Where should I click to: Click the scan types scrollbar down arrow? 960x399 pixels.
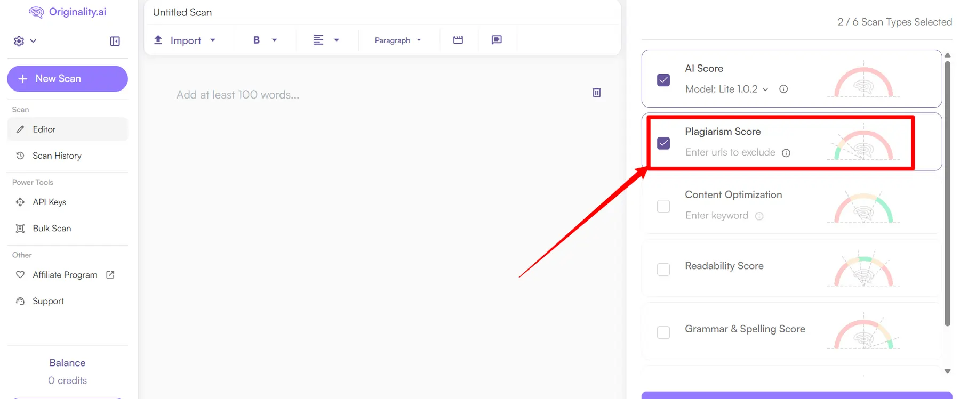(x=948, y=371)
